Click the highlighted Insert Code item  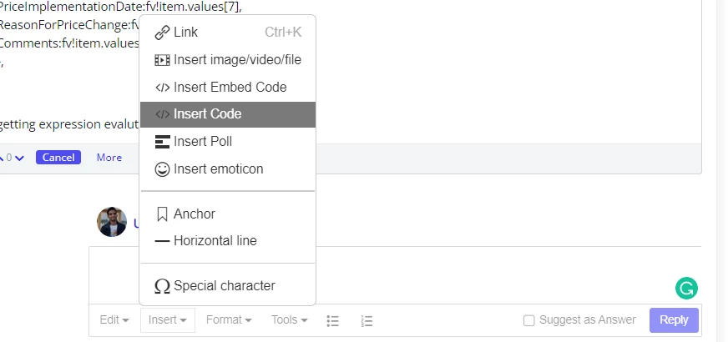227,114
